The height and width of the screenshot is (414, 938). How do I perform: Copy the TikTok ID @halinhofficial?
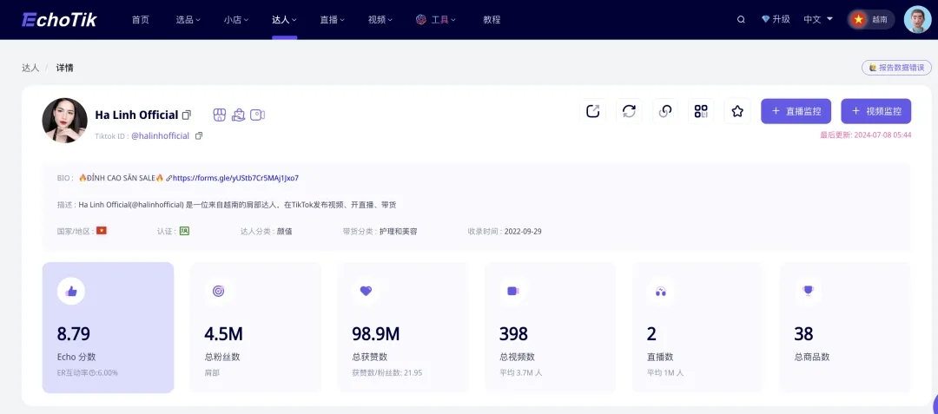[x=199, y=135]
